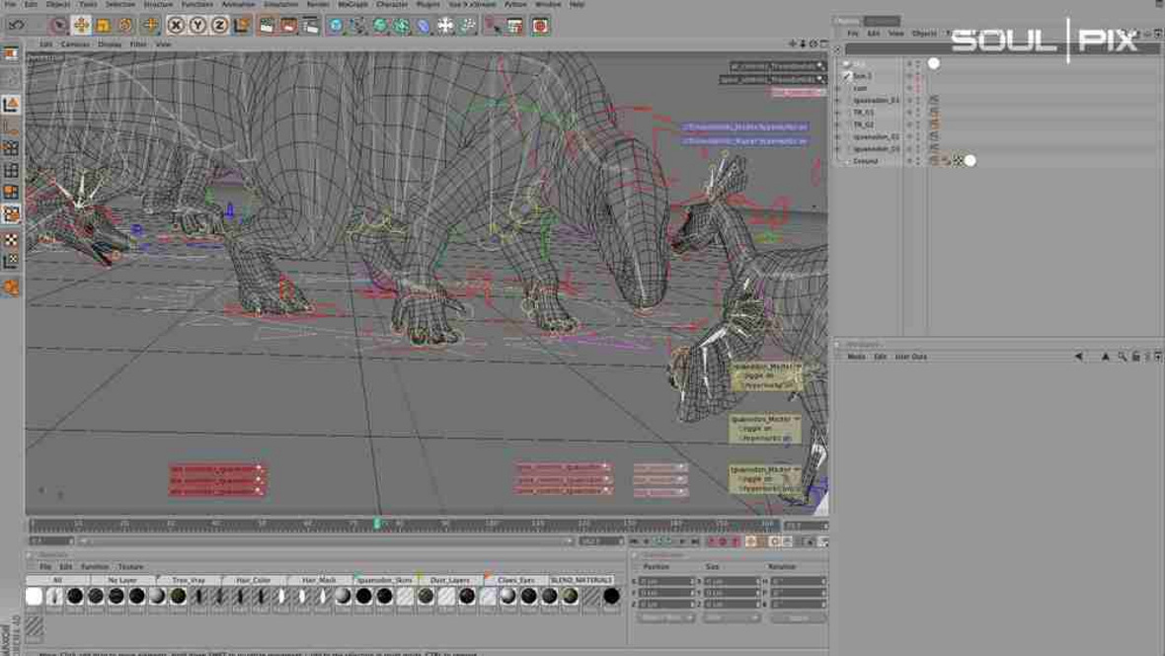Select the Move tool in top toolbar

coord(81,26)
